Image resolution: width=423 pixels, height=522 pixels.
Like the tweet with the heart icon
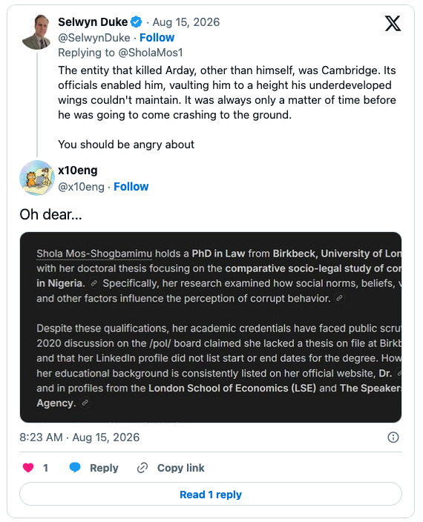tap(28, 468)
